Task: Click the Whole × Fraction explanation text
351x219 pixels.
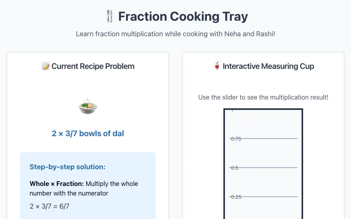Action: [84, 188]
